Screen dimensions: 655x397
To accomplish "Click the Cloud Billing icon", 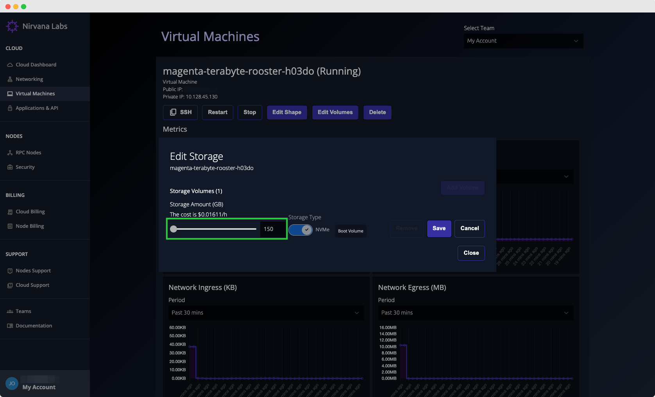I will tap(10, 212).
